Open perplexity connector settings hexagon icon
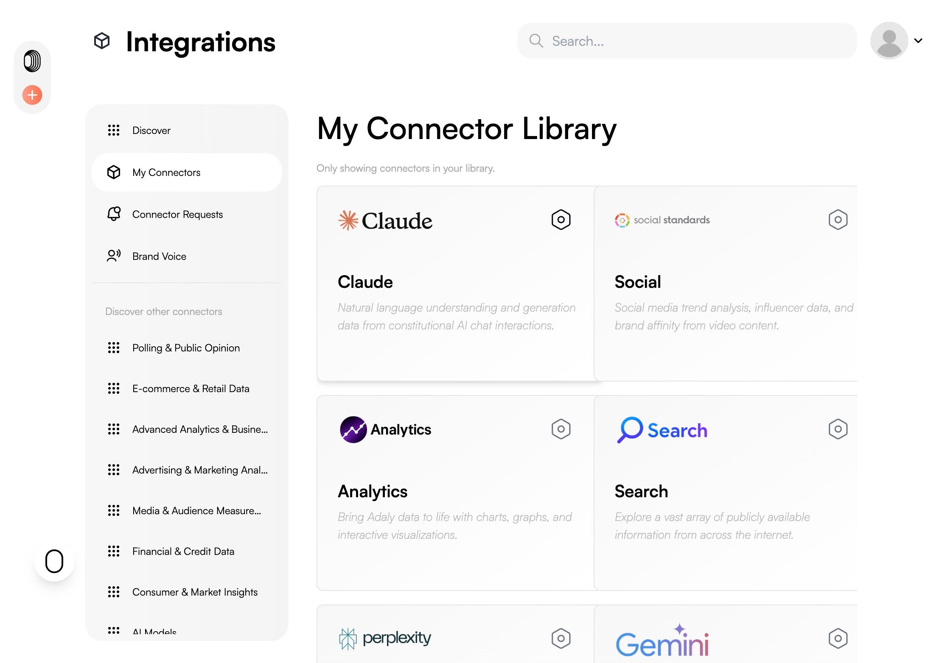Viewport: 942px width, 663px height. 561,638
